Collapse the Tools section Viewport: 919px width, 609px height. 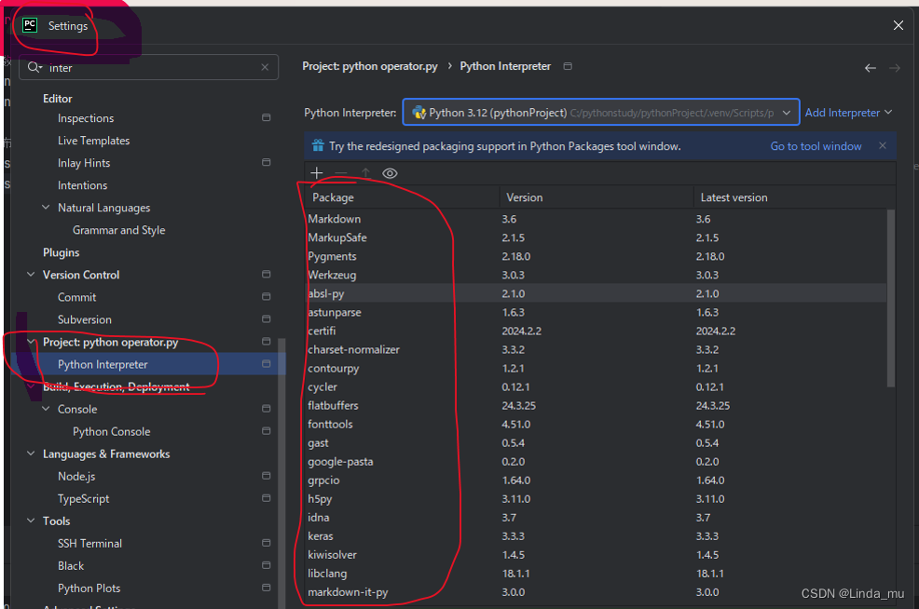[31, 520]
